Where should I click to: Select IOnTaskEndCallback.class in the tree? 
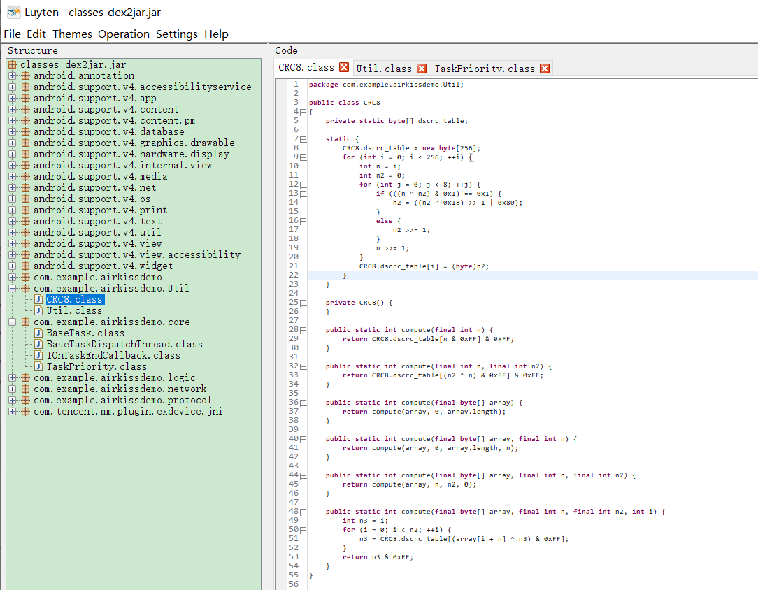pos(113,355)
